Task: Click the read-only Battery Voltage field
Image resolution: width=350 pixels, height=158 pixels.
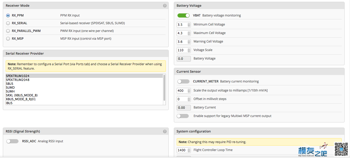Action: coord(184,59)
